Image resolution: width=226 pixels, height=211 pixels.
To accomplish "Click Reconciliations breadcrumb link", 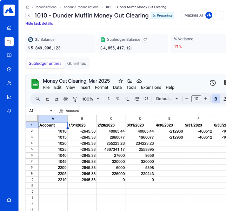I will pos(45,7).
